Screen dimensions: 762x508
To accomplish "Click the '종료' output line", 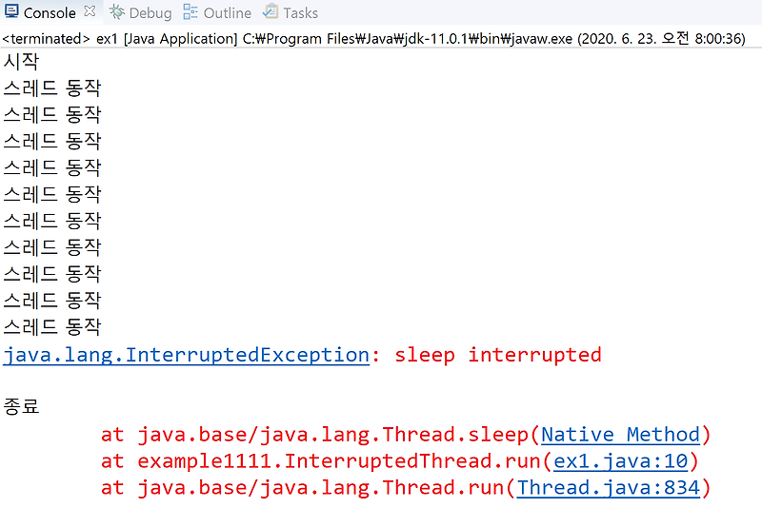I will point(21,406).
